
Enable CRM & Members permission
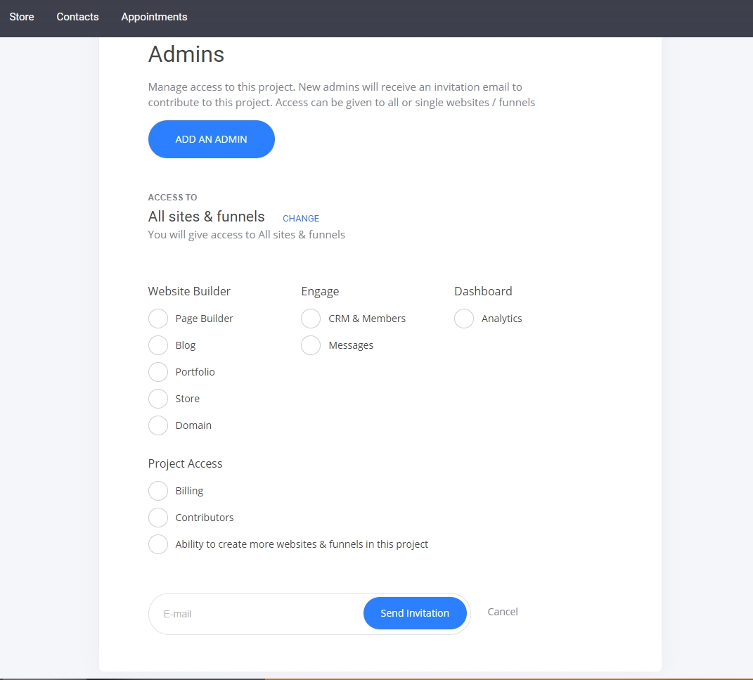click(x=311, y=319)
